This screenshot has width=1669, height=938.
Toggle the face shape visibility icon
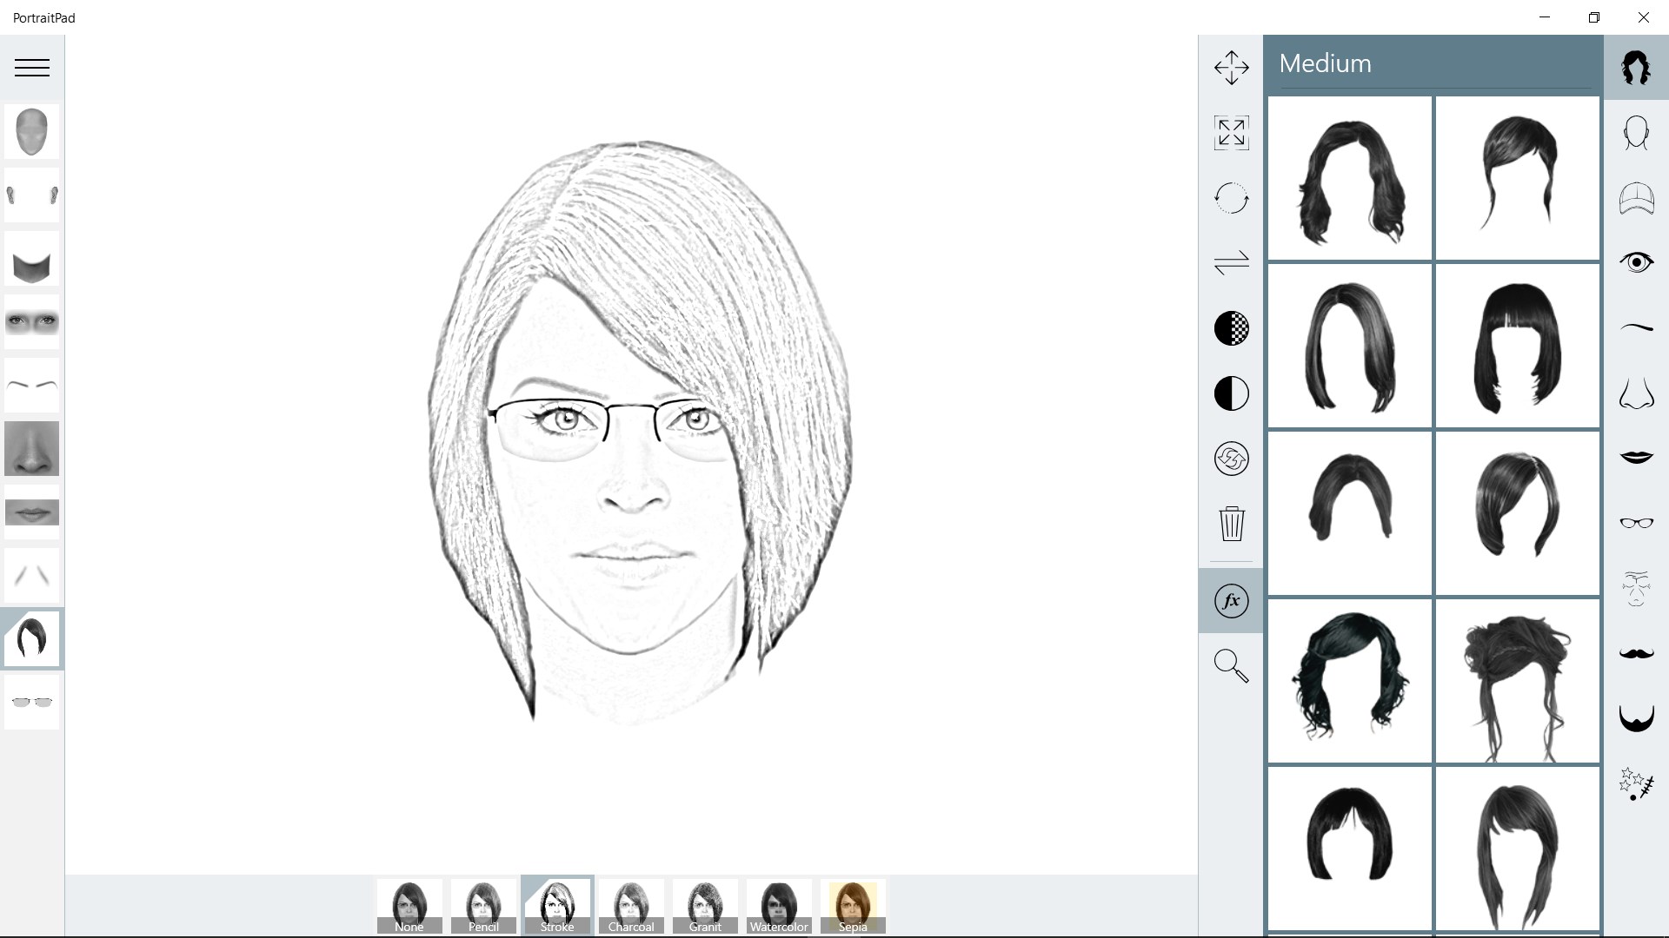click(32, 130)
